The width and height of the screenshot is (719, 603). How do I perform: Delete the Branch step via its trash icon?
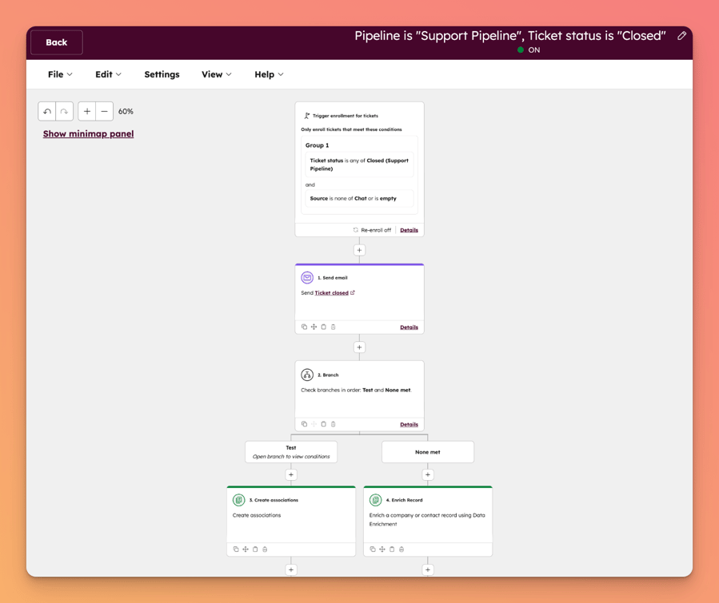[x=334, y=424]
